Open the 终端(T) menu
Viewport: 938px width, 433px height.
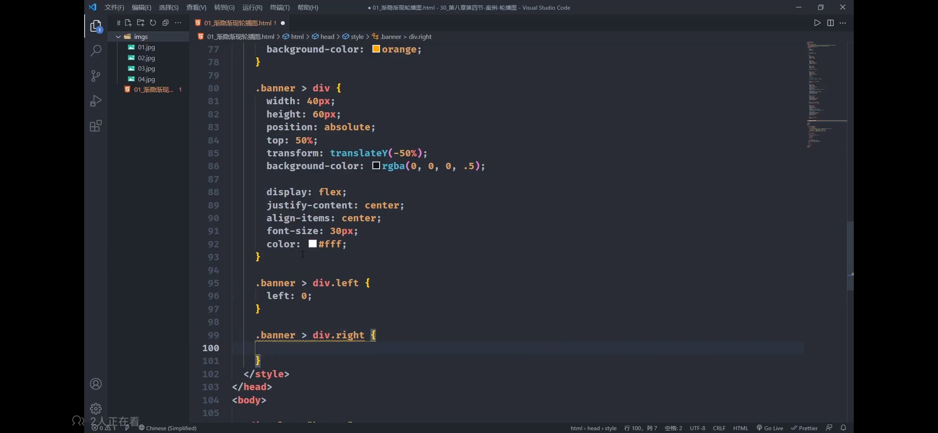(x=280, y=7)
